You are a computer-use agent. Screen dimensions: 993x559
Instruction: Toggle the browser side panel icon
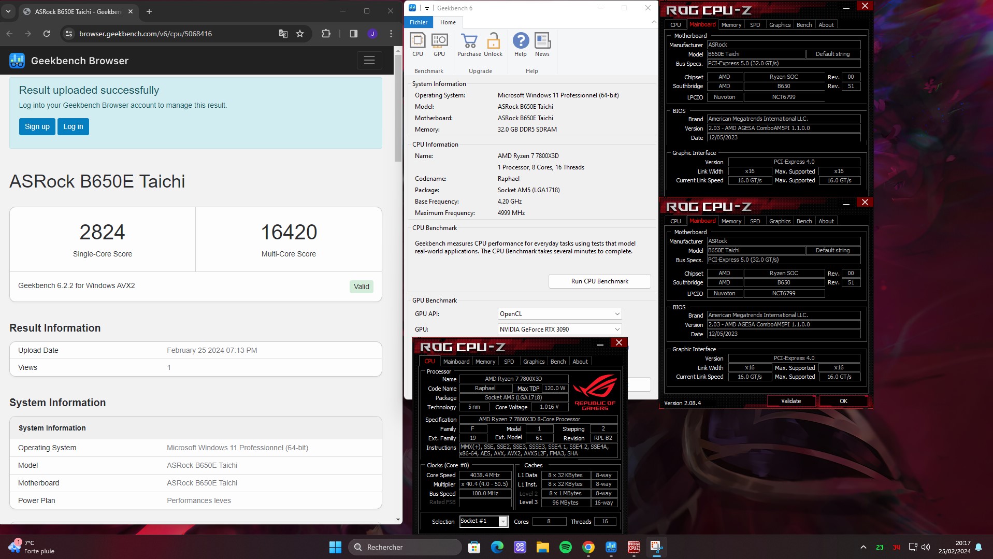pyautogui.click(x=354, y=34)
